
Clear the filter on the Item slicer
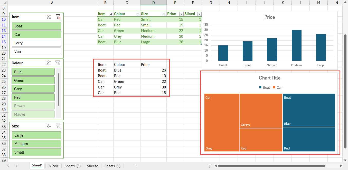tap(58, 17)
